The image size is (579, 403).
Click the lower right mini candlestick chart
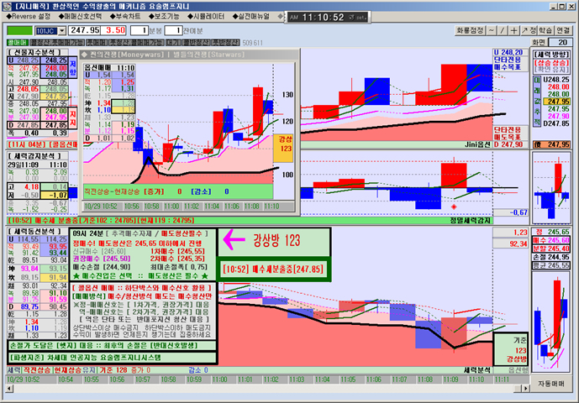pos(550,322)
